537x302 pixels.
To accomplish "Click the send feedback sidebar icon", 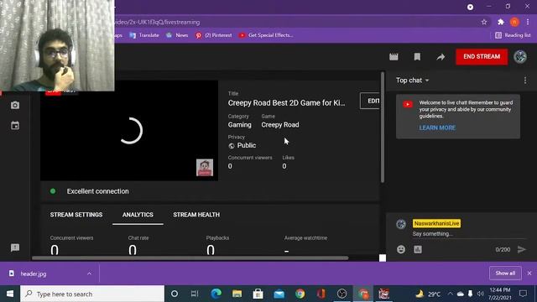I will tap(15, 247).
